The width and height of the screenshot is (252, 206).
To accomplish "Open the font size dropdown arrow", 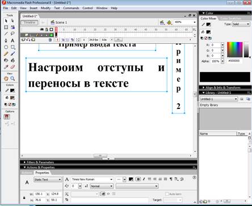I will [124, 179].
